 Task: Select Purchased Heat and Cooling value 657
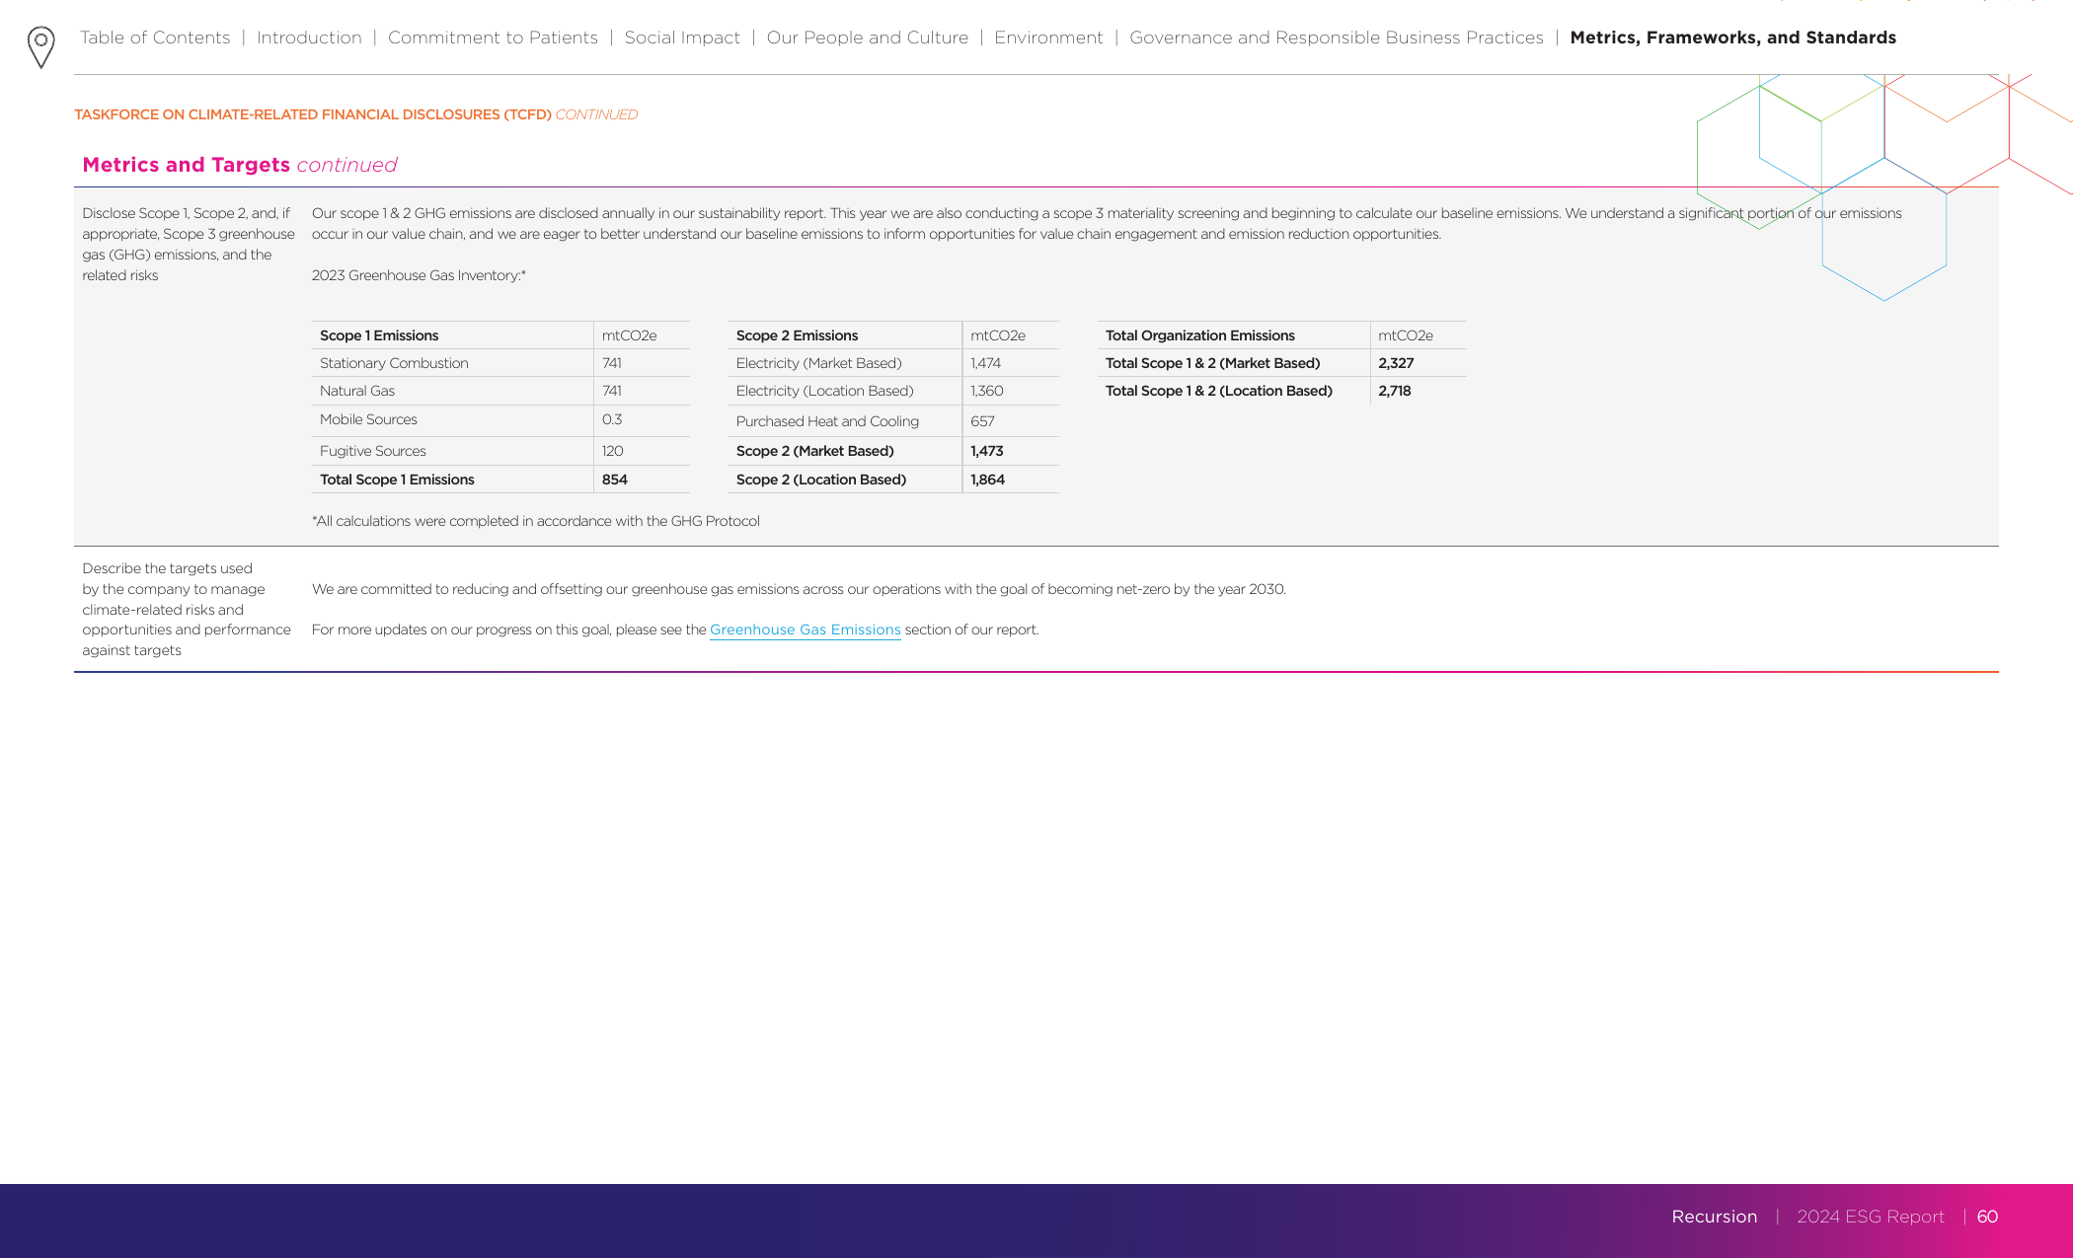point(982,421)
